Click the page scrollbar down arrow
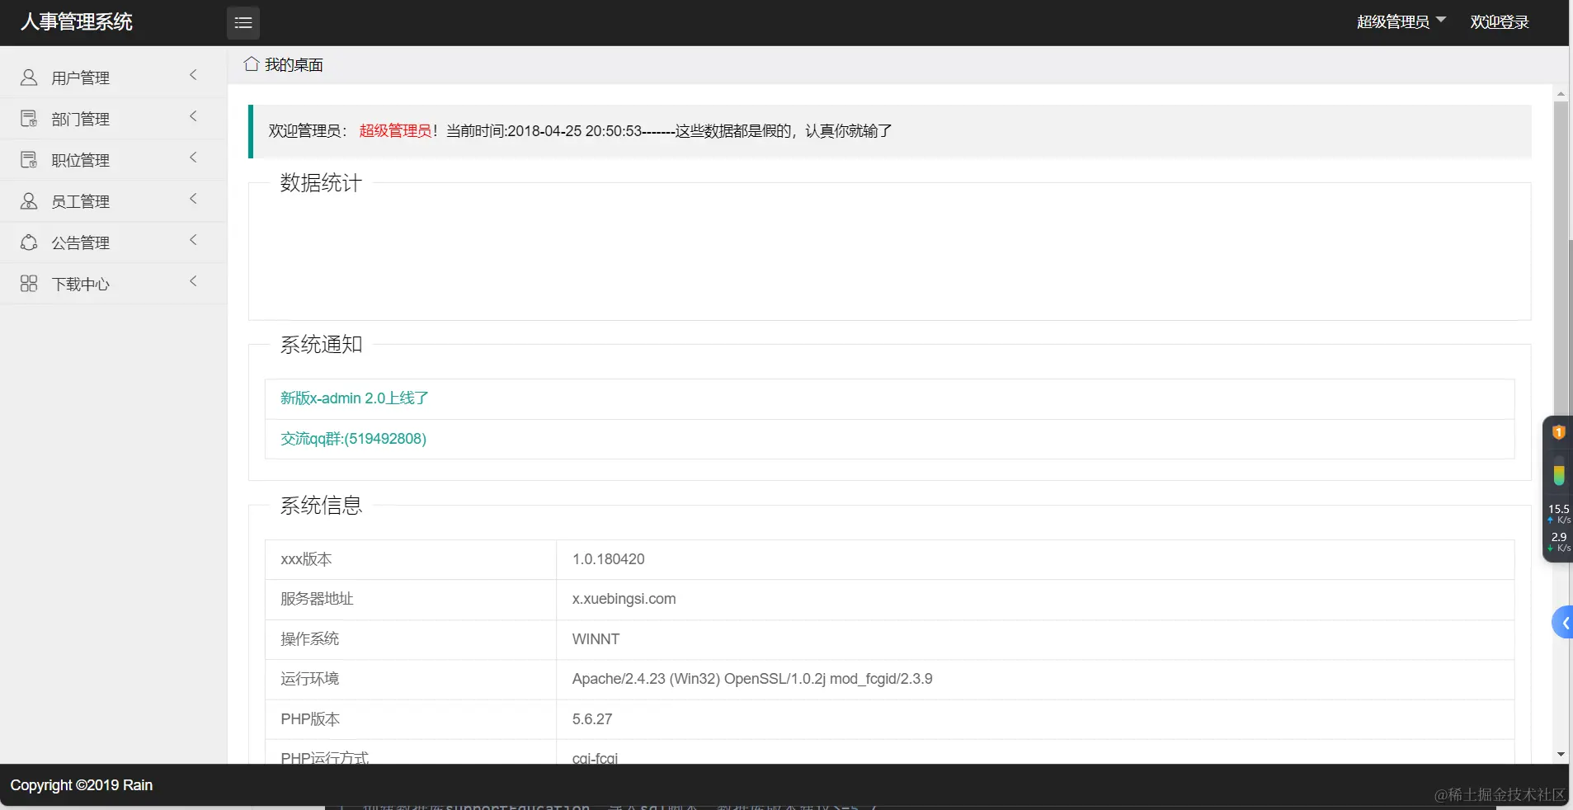 tap(1561, 754)
